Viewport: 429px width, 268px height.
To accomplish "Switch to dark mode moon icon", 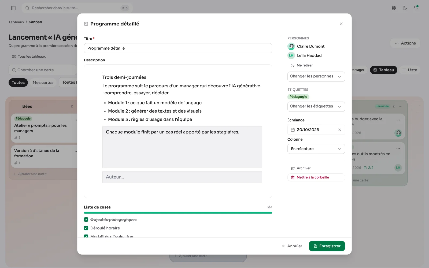I will tap(405, 8).
